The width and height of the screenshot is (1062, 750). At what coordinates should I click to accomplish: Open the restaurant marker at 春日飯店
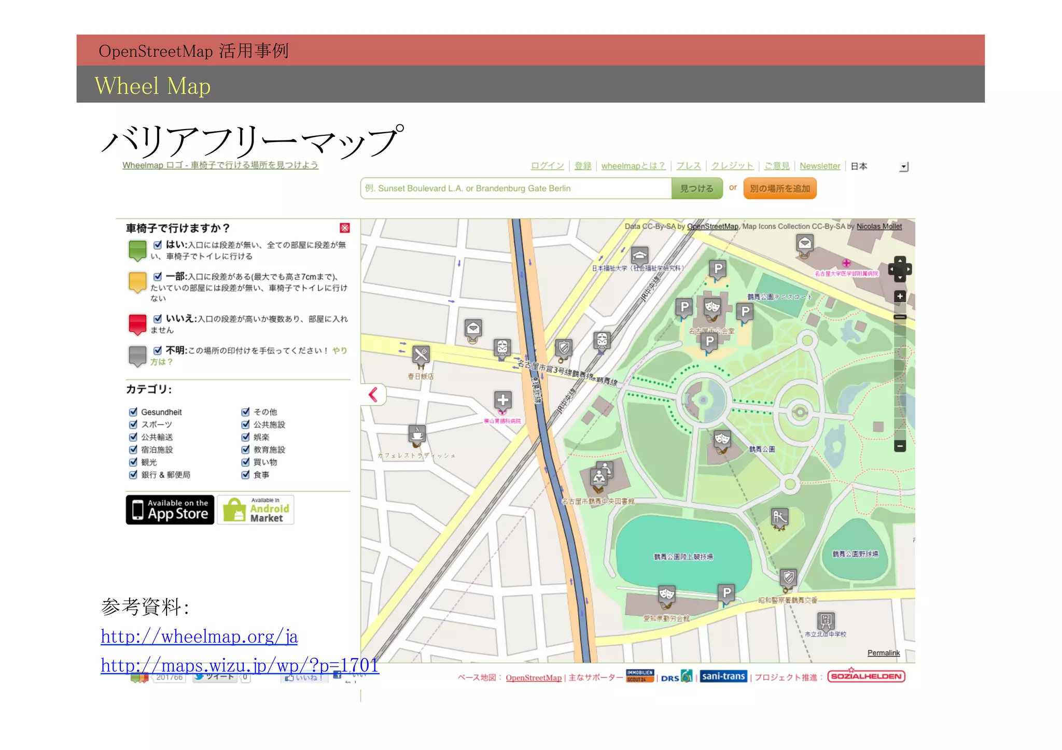(x=421, y=356)
